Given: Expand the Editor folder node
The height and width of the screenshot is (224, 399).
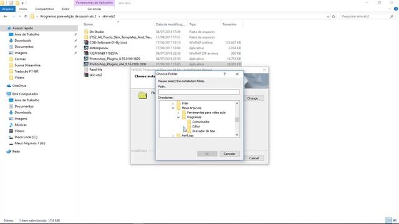Looking at the screenshot, I should [x=183, y=126].
